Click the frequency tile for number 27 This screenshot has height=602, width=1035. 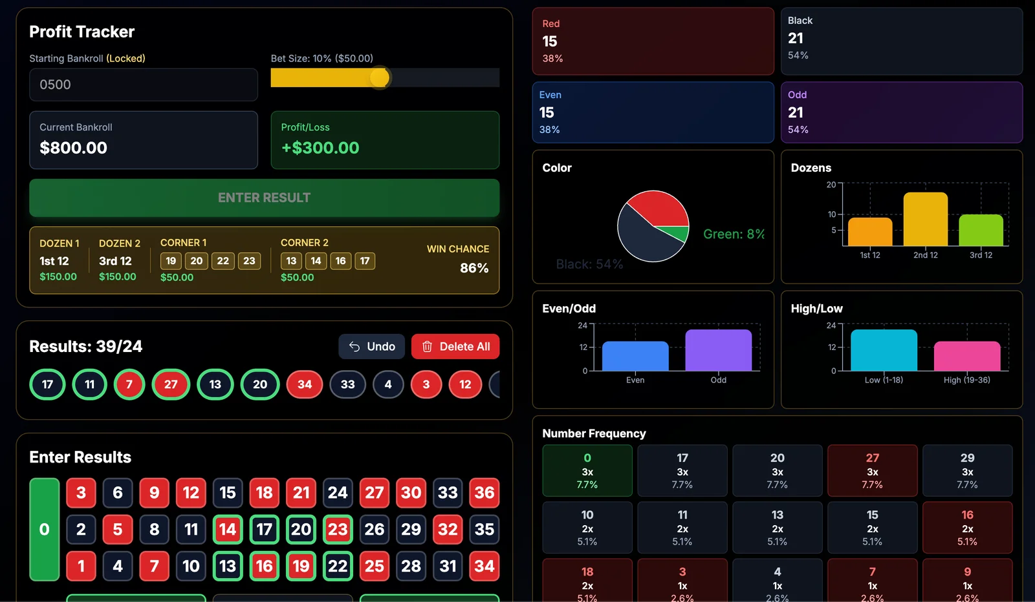pyautogui.click(x=872, y=471)
